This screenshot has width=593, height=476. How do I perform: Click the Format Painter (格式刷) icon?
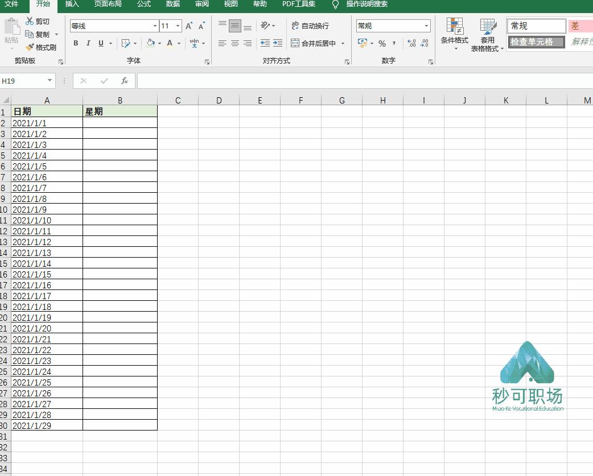pyautogui.click(x=30, y=48)
